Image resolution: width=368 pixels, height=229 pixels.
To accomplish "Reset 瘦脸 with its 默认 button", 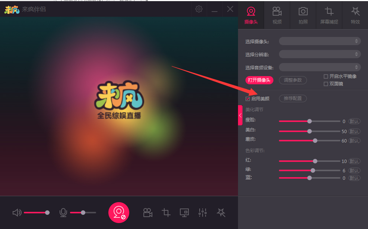I will pos(354,121).
